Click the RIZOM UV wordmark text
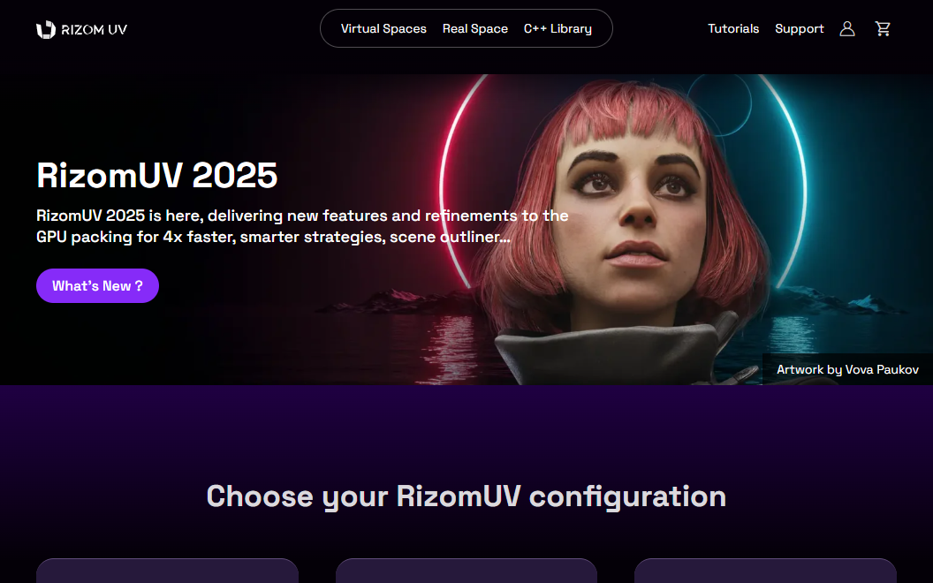Image resolution: width=933 pixels, height=583 pixels. click(x=94, y=29)
